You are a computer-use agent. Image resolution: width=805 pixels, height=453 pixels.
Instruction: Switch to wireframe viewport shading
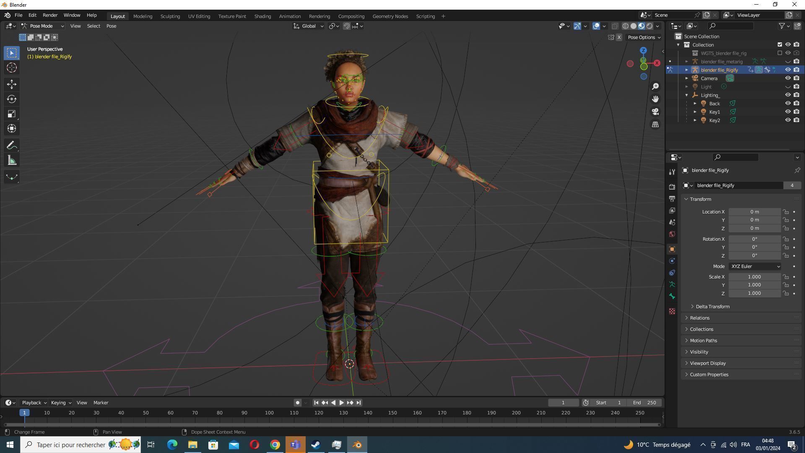coord(625,26)
